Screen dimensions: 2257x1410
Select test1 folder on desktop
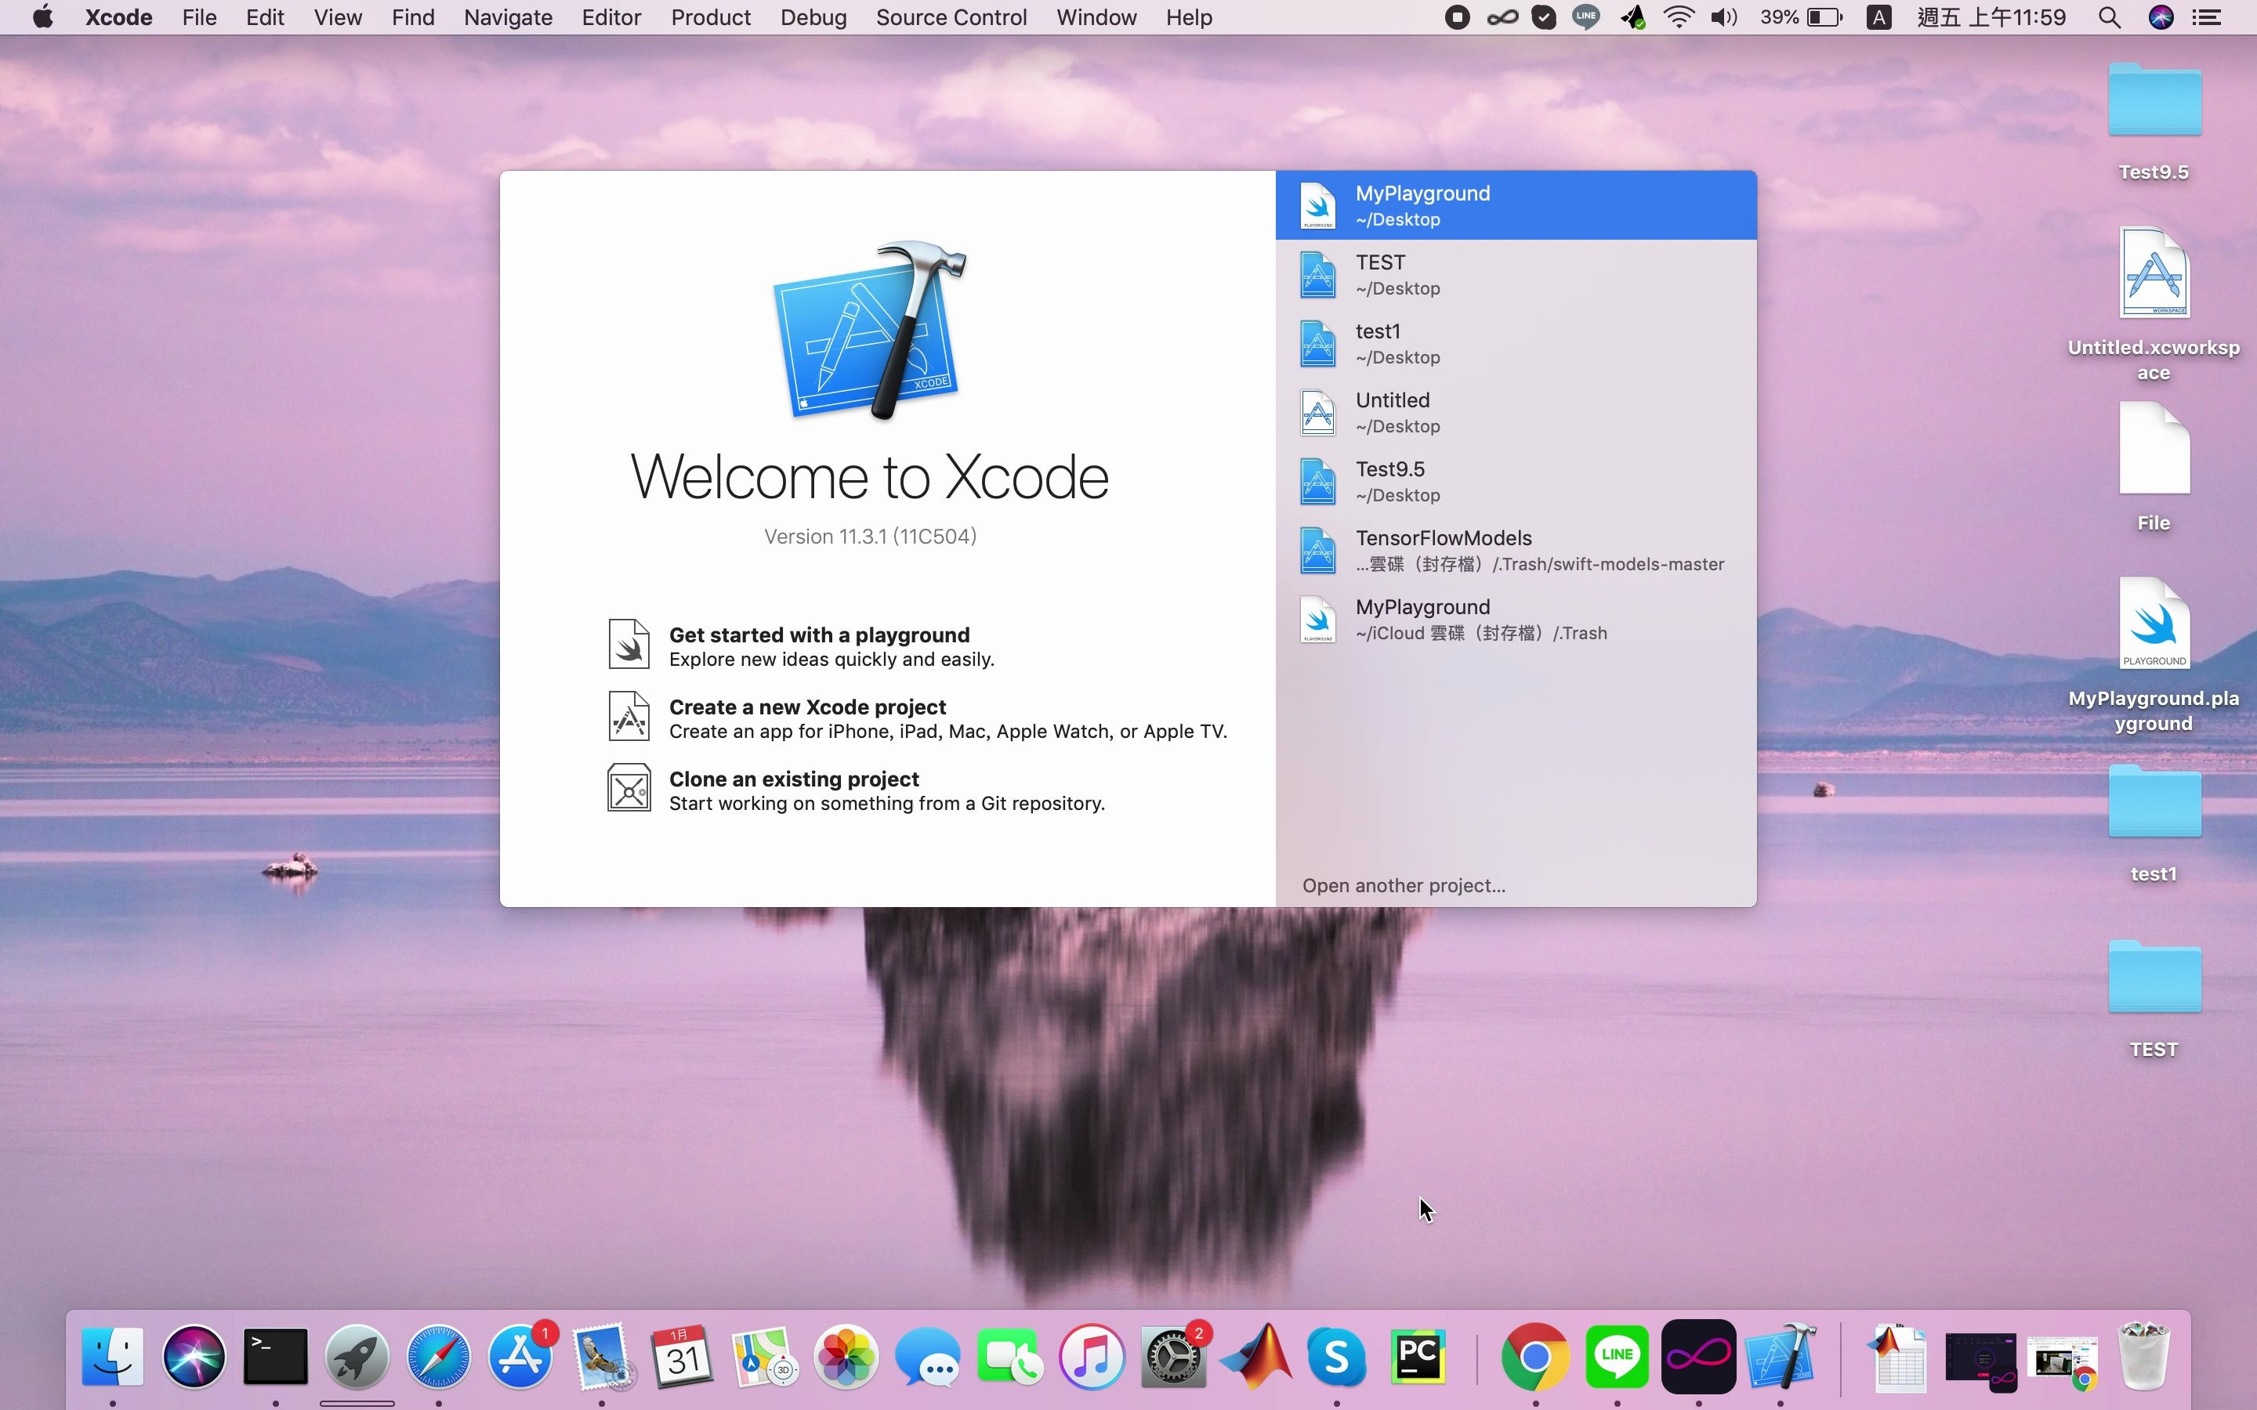(2154, 802)
